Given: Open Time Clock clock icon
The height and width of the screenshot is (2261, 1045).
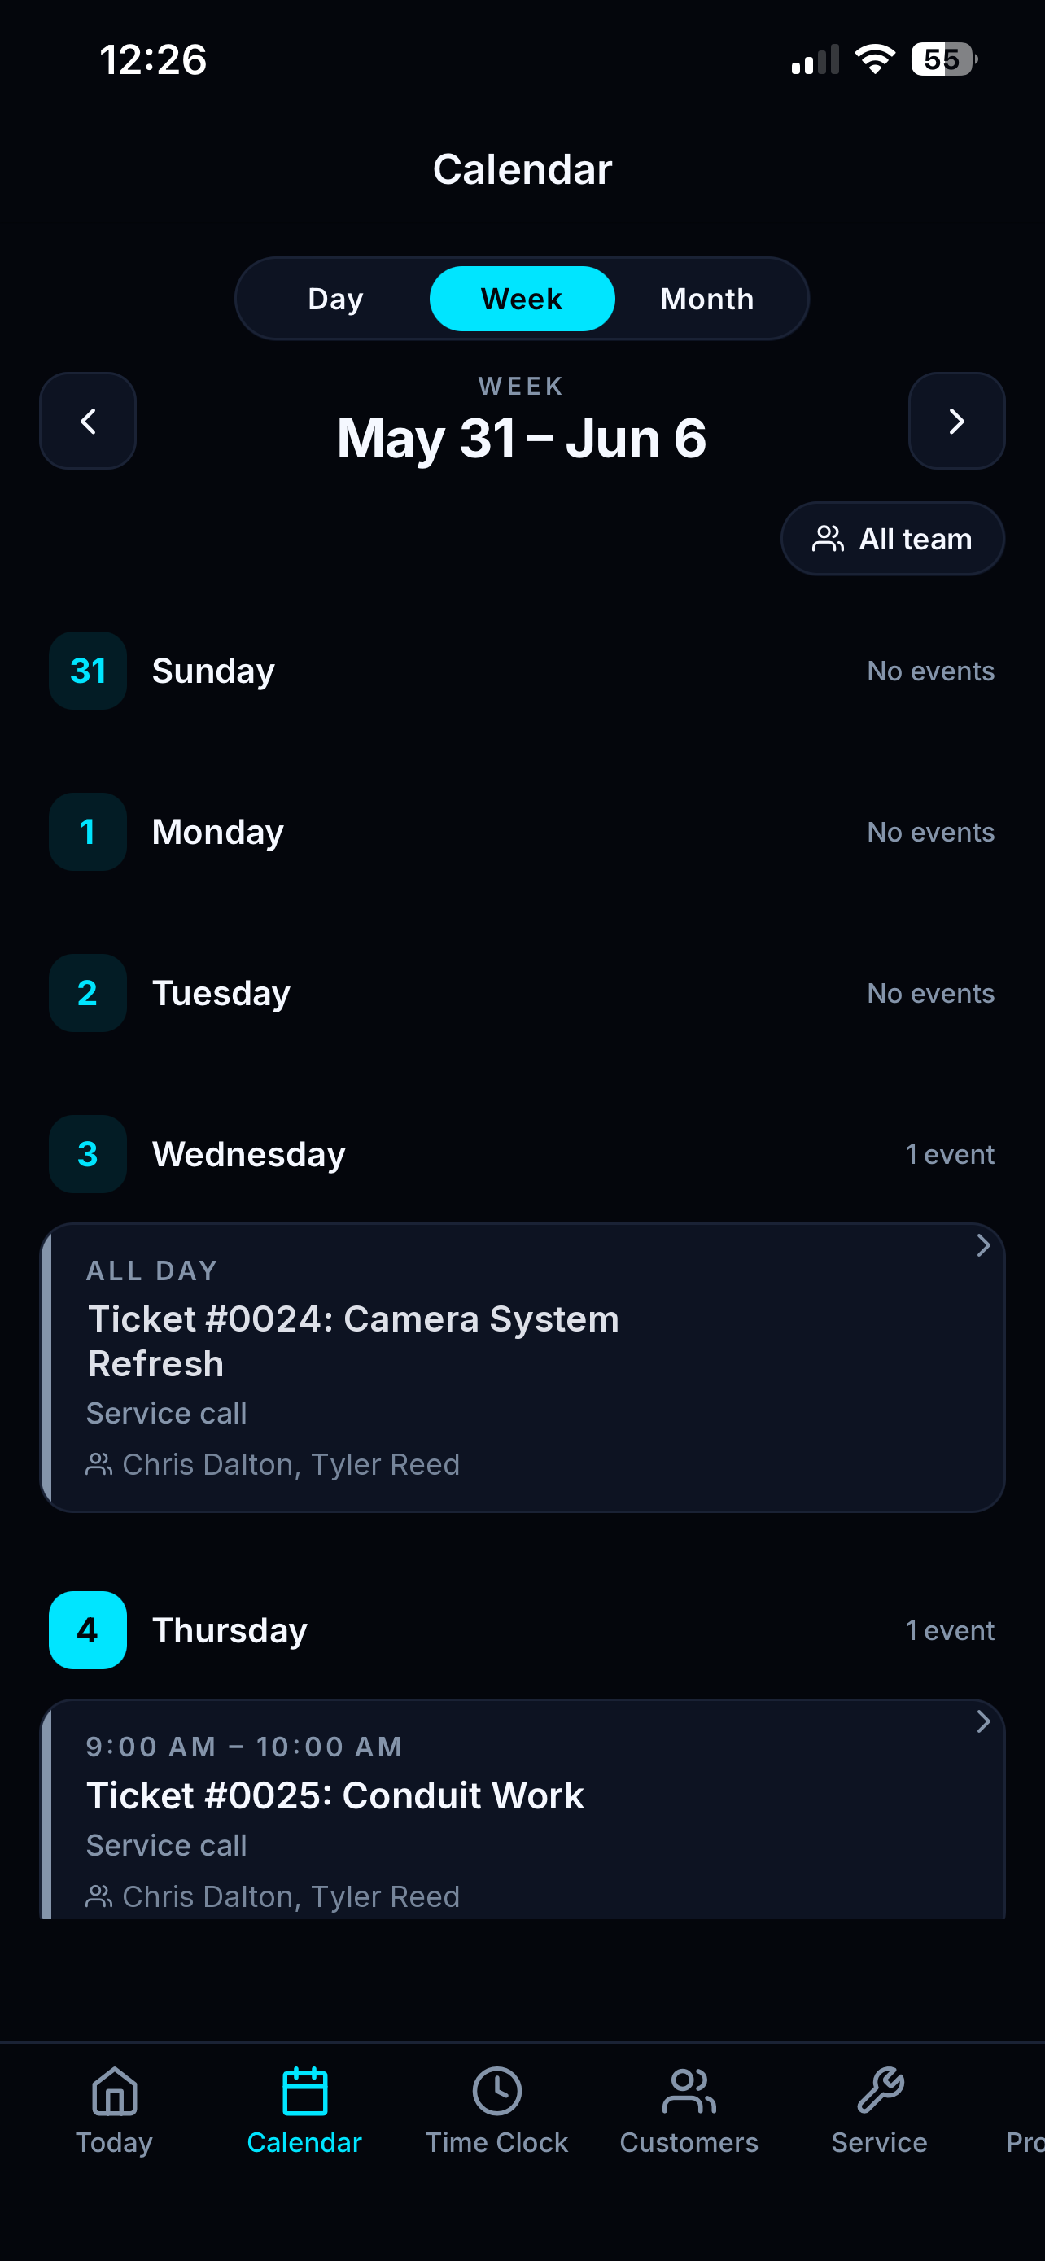Looking at the screenshot, I should tap(496, 2091).
